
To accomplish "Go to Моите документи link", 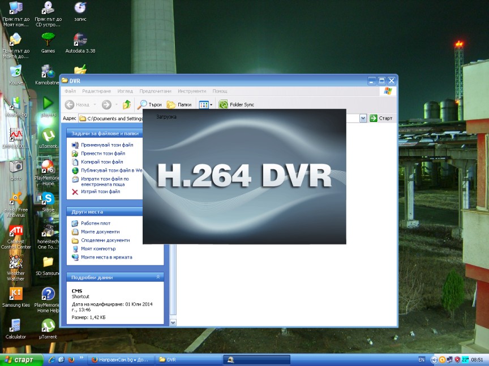I will tap(100, 232).
